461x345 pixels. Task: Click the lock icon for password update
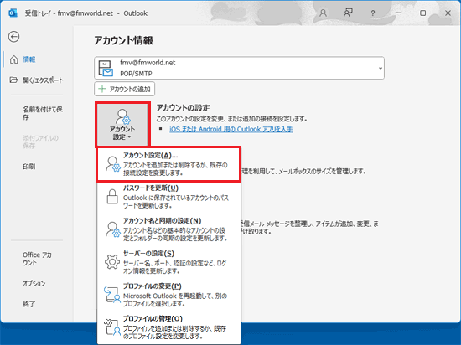[112, 197]
